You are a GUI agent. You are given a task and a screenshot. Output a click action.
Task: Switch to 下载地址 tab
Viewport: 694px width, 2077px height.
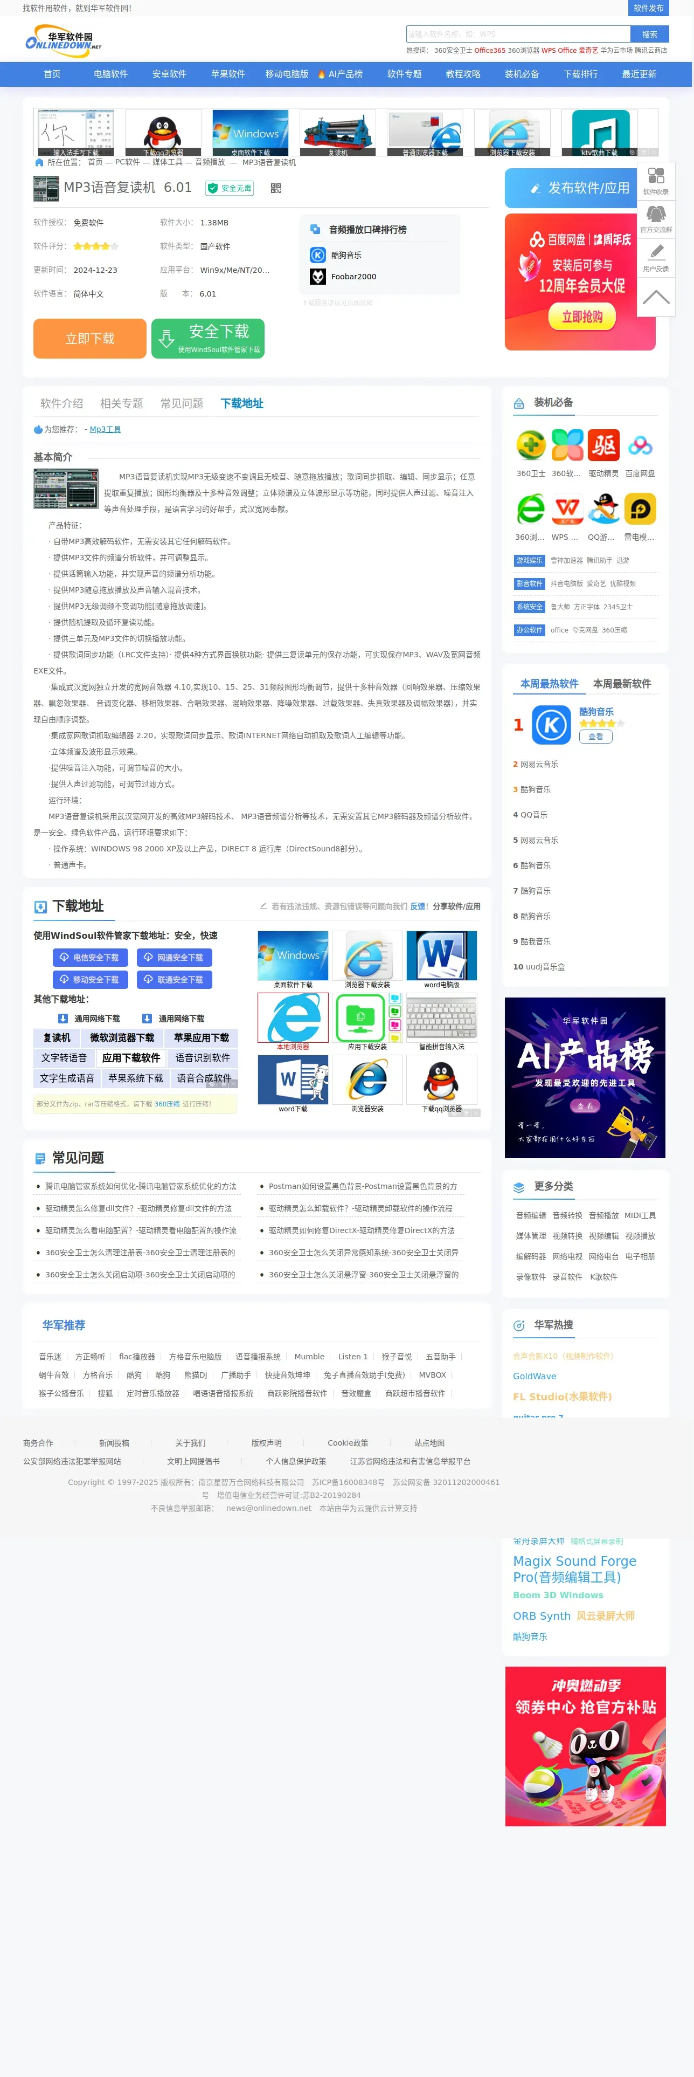[242, 403]
